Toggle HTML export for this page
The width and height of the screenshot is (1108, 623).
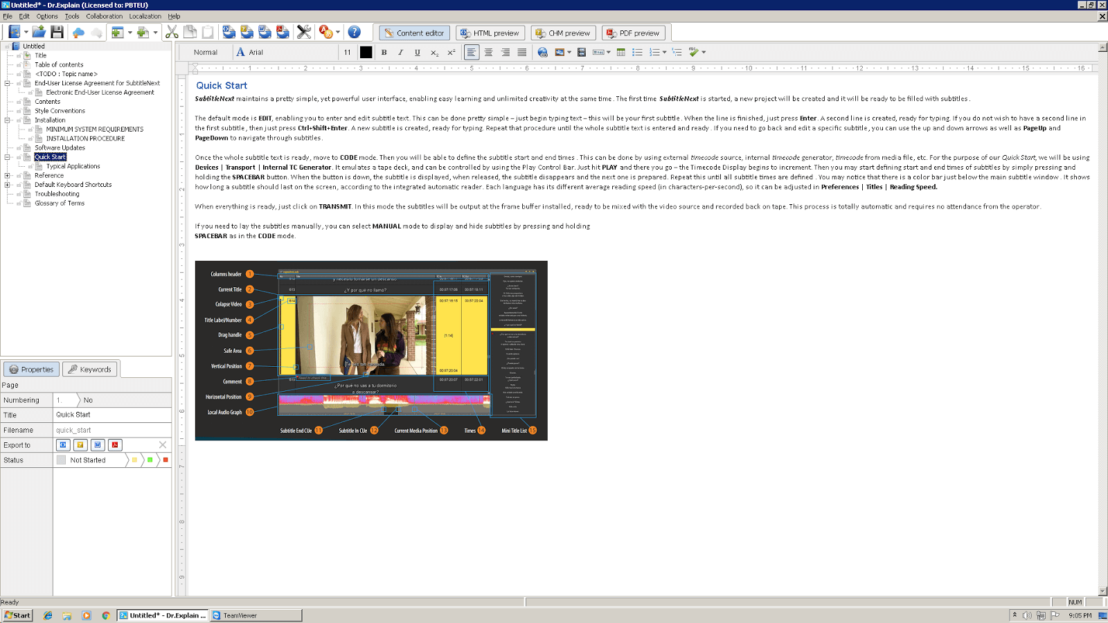pos(64,445)
